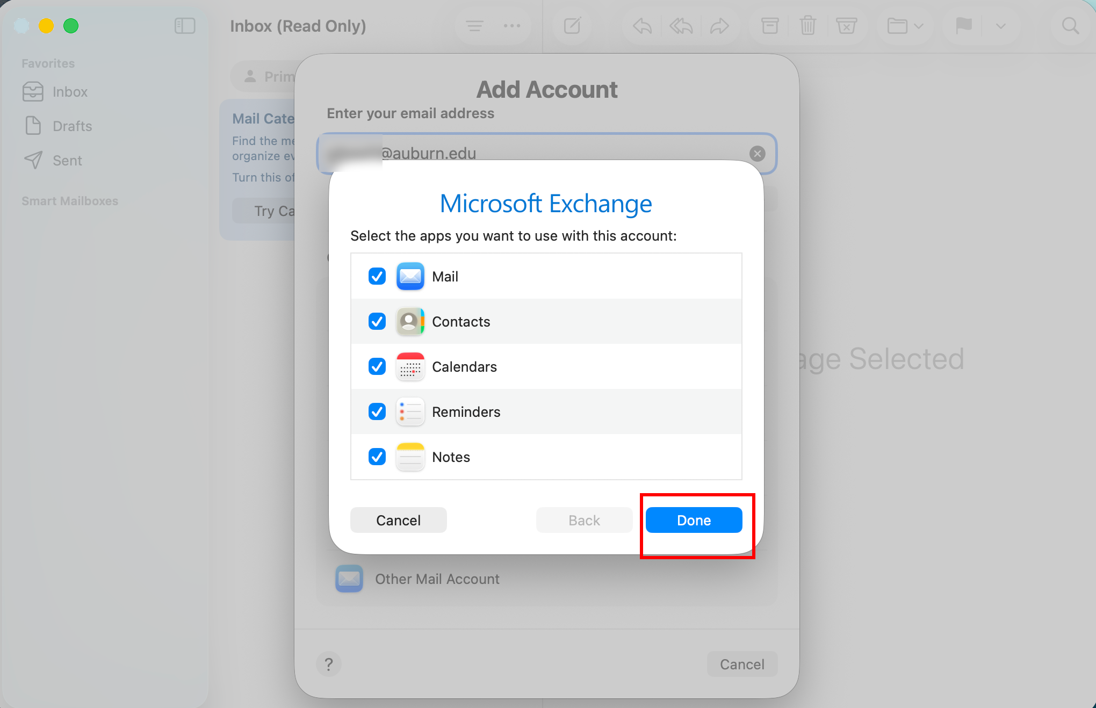The height and width of the screenshot is (708, 1096).
Task: Select the Primary category tab
Action: tap(263, 76)
